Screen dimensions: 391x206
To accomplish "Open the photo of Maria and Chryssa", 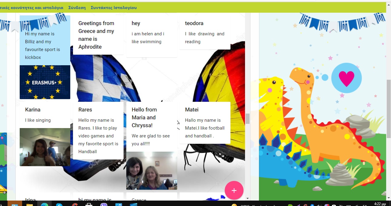I will pyautogui.click(x=151, y=171).
